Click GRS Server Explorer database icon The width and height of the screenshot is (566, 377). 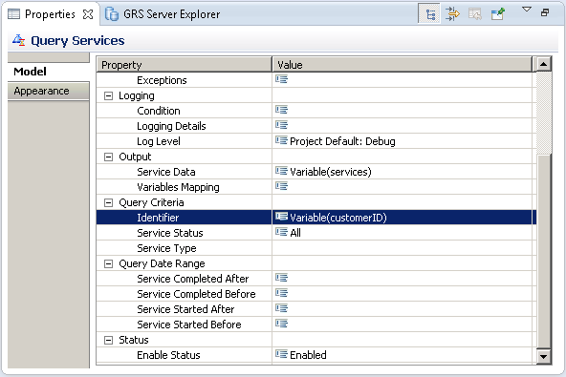click(112, 14)
